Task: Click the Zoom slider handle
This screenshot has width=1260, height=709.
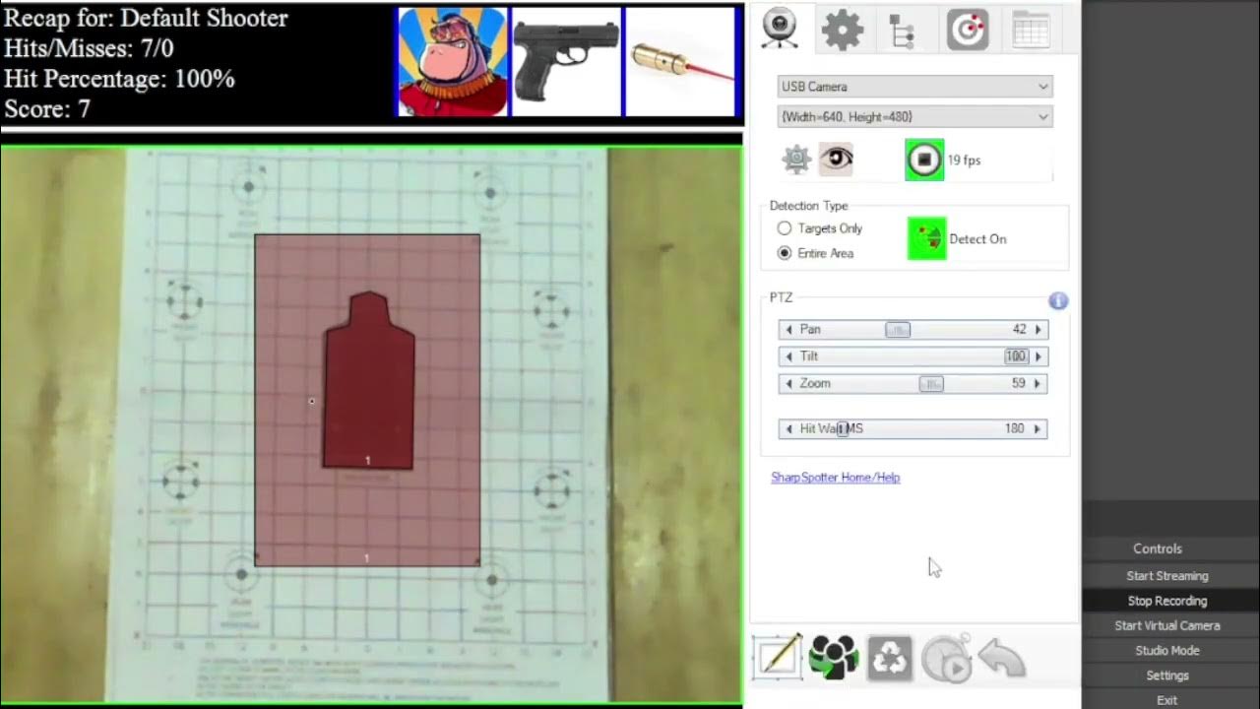Action: pos(931,384)
